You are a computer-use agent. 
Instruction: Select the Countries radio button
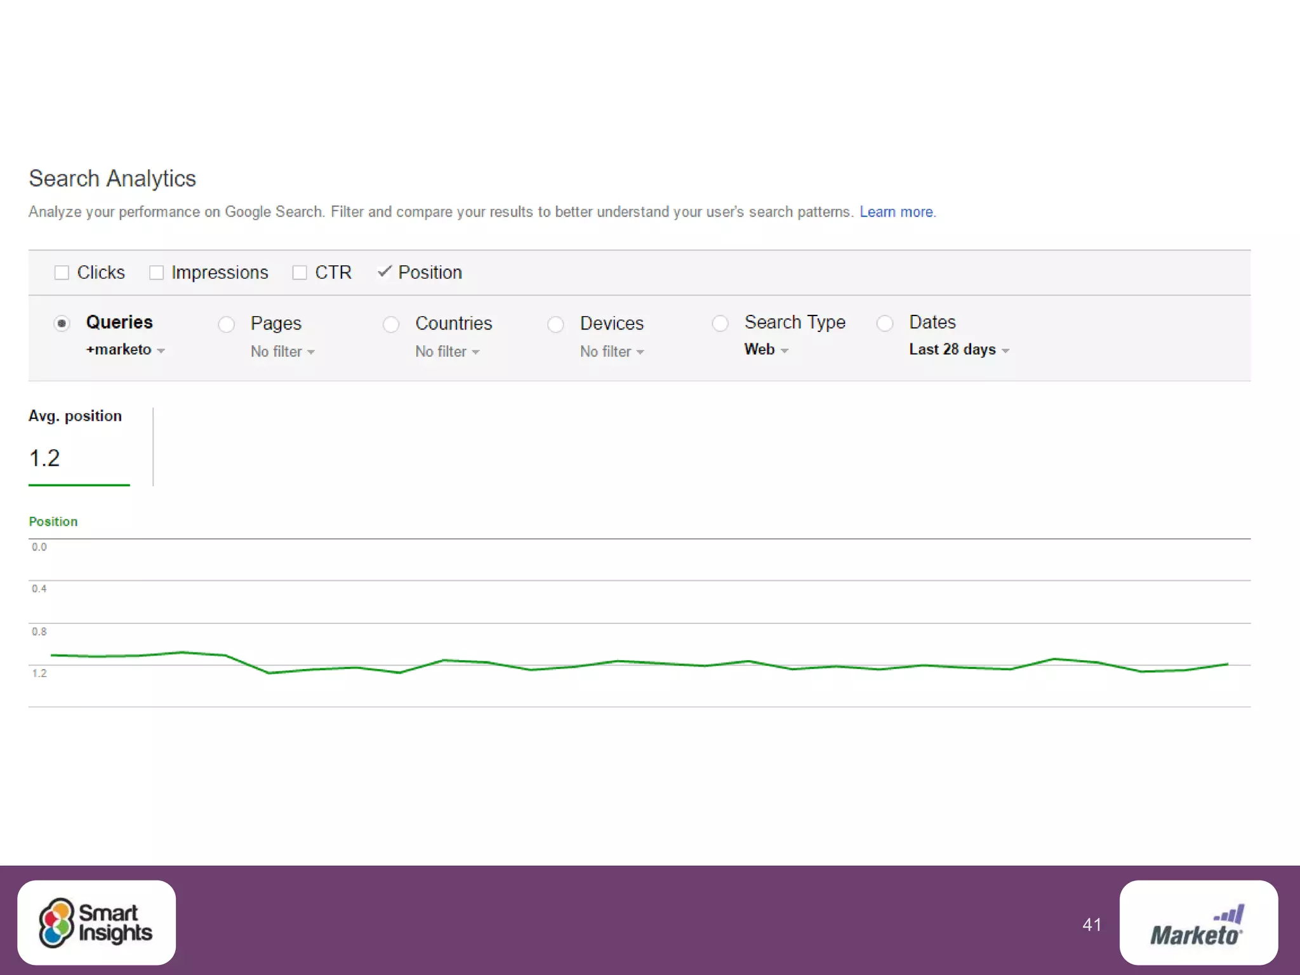[391, 324]
